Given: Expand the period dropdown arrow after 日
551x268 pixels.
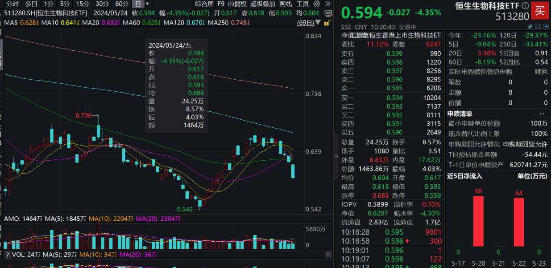Looking at the screenshot, I should pos(148,4).
